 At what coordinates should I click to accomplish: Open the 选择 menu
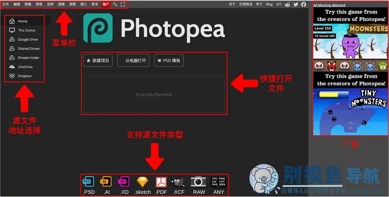point(50,4)
